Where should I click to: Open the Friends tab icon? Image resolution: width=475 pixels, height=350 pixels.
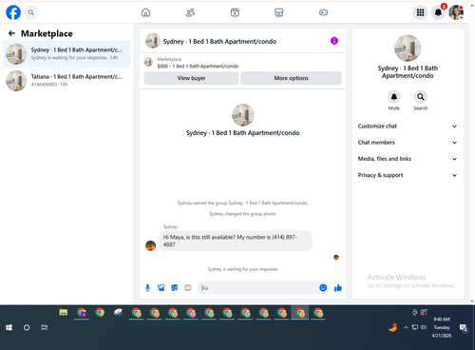click(190, 12)
